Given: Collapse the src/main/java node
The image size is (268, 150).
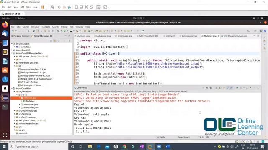Looking at the screenshot, I should point(15,92).
